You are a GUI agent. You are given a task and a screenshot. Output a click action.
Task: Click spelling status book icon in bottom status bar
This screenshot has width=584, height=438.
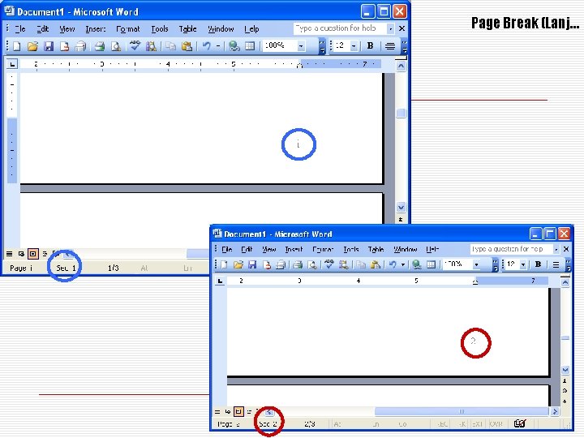click(520, 424)
